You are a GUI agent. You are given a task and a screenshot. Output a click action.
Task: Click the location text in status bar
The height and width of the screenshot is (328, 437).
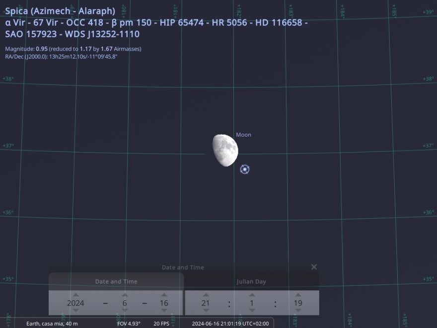point(52,324)
